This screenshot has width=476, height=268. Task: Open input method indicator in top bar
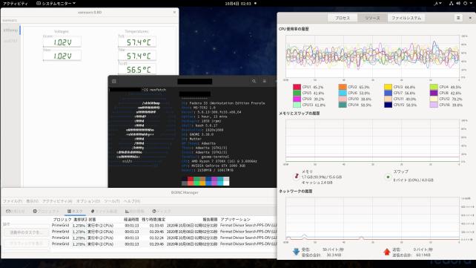(x=437, y=4)
